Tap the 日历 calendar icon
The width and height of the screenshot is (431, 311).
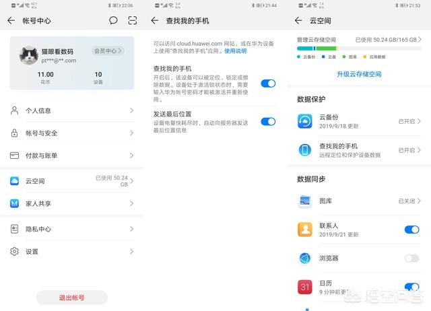click(x=305, y=287)
